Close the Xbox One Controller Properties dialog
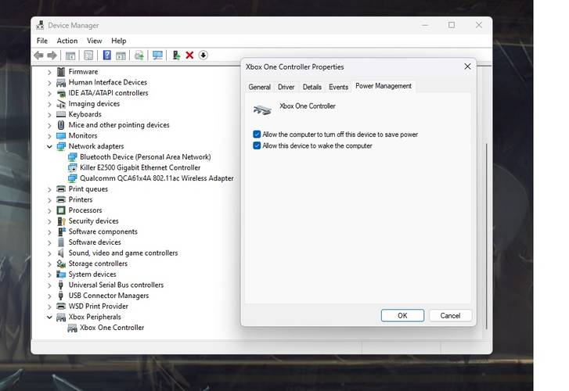569x391 pixels. pos(467,66)
